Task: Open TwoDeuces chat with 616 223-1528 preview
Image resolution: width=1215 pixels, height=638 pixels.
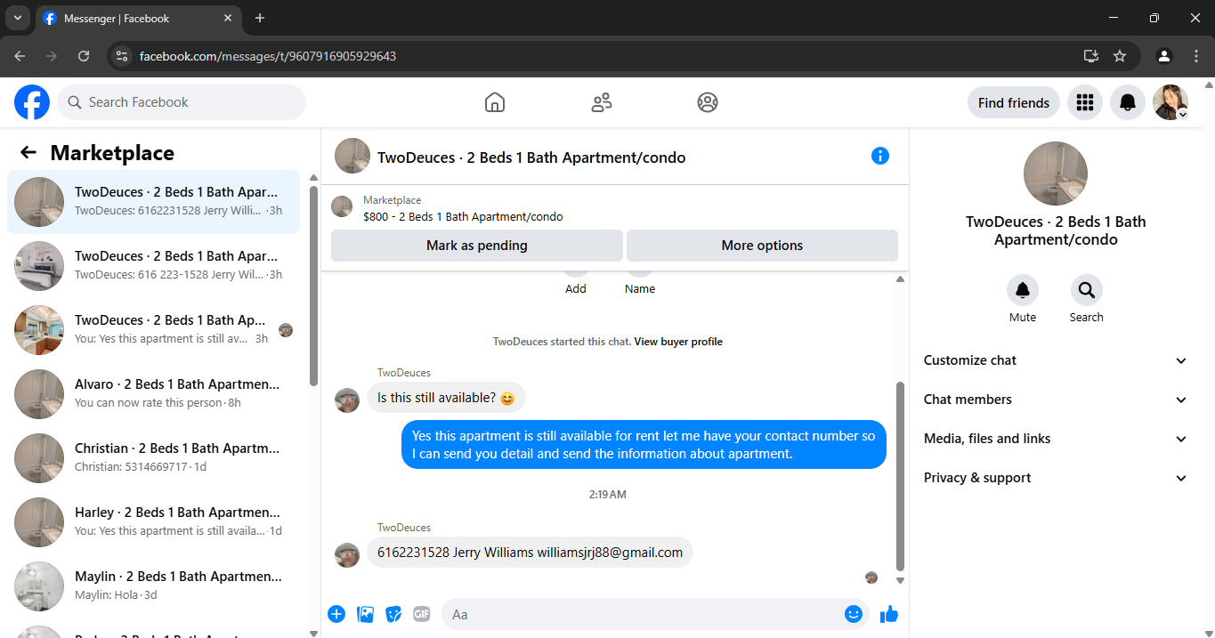Action: 153,266
